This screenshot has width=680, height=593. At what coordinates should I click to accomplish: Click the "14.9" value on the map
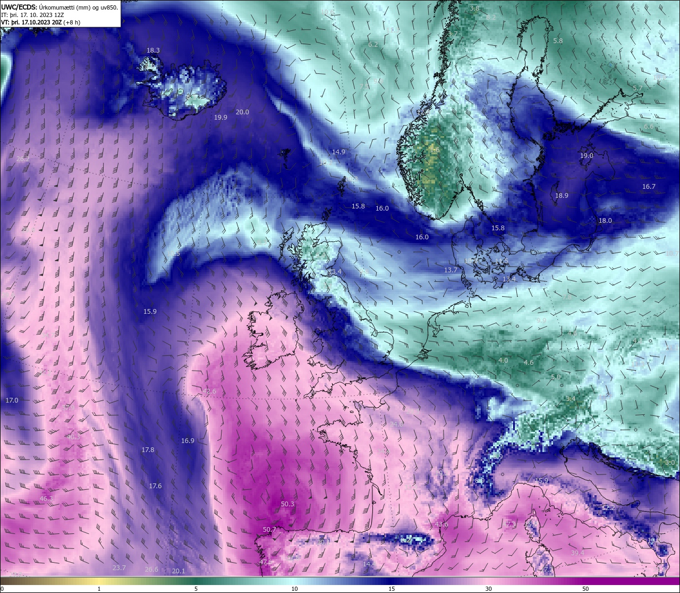point(338,152)
